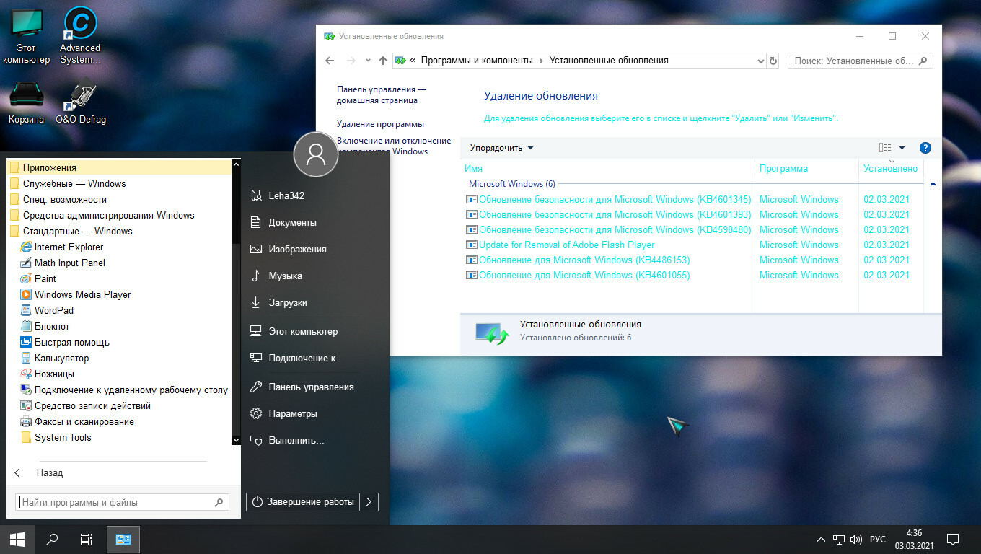Open the clock and date display

tap(914, 539)
